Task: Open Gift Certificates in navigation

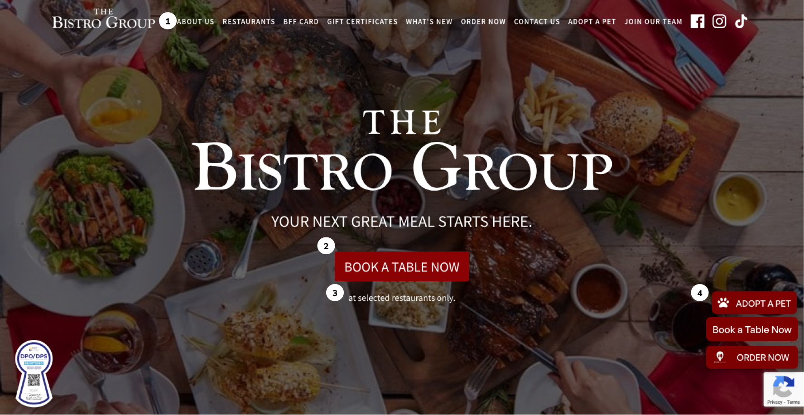Action: coord(362,22)
